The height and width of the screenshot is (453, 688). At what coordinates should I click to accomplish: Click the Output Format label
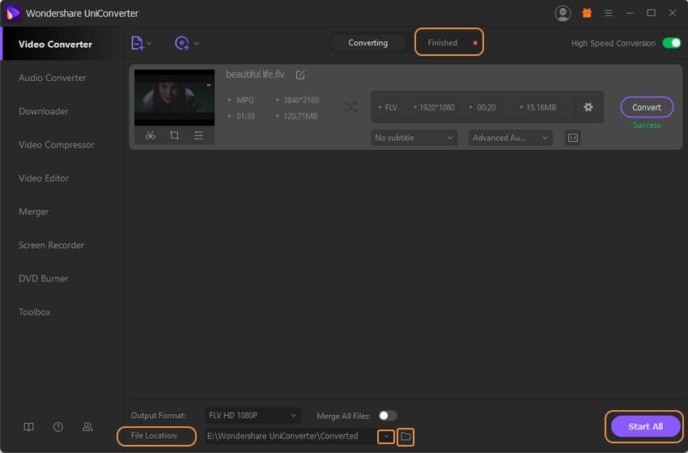[x=158, y=415]
